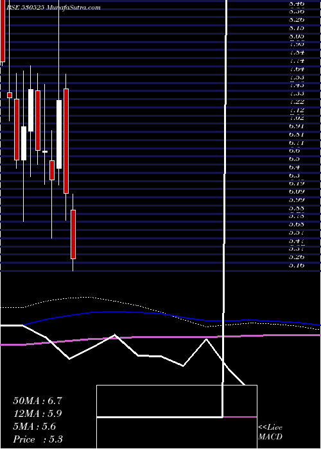Image resolution: width=321 pixels, height=449 pixels.
Task: Click the 'BSE 530525' chart title
Action: (x=25, y=8)
